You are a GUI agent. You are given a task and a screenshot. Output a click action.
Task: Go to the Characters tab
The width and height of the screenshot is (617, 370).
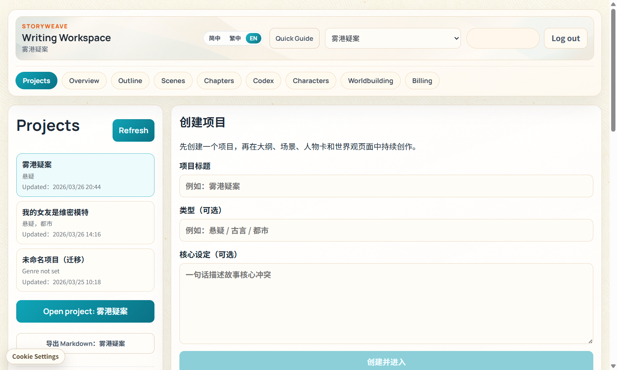click(x=311, y=80)
